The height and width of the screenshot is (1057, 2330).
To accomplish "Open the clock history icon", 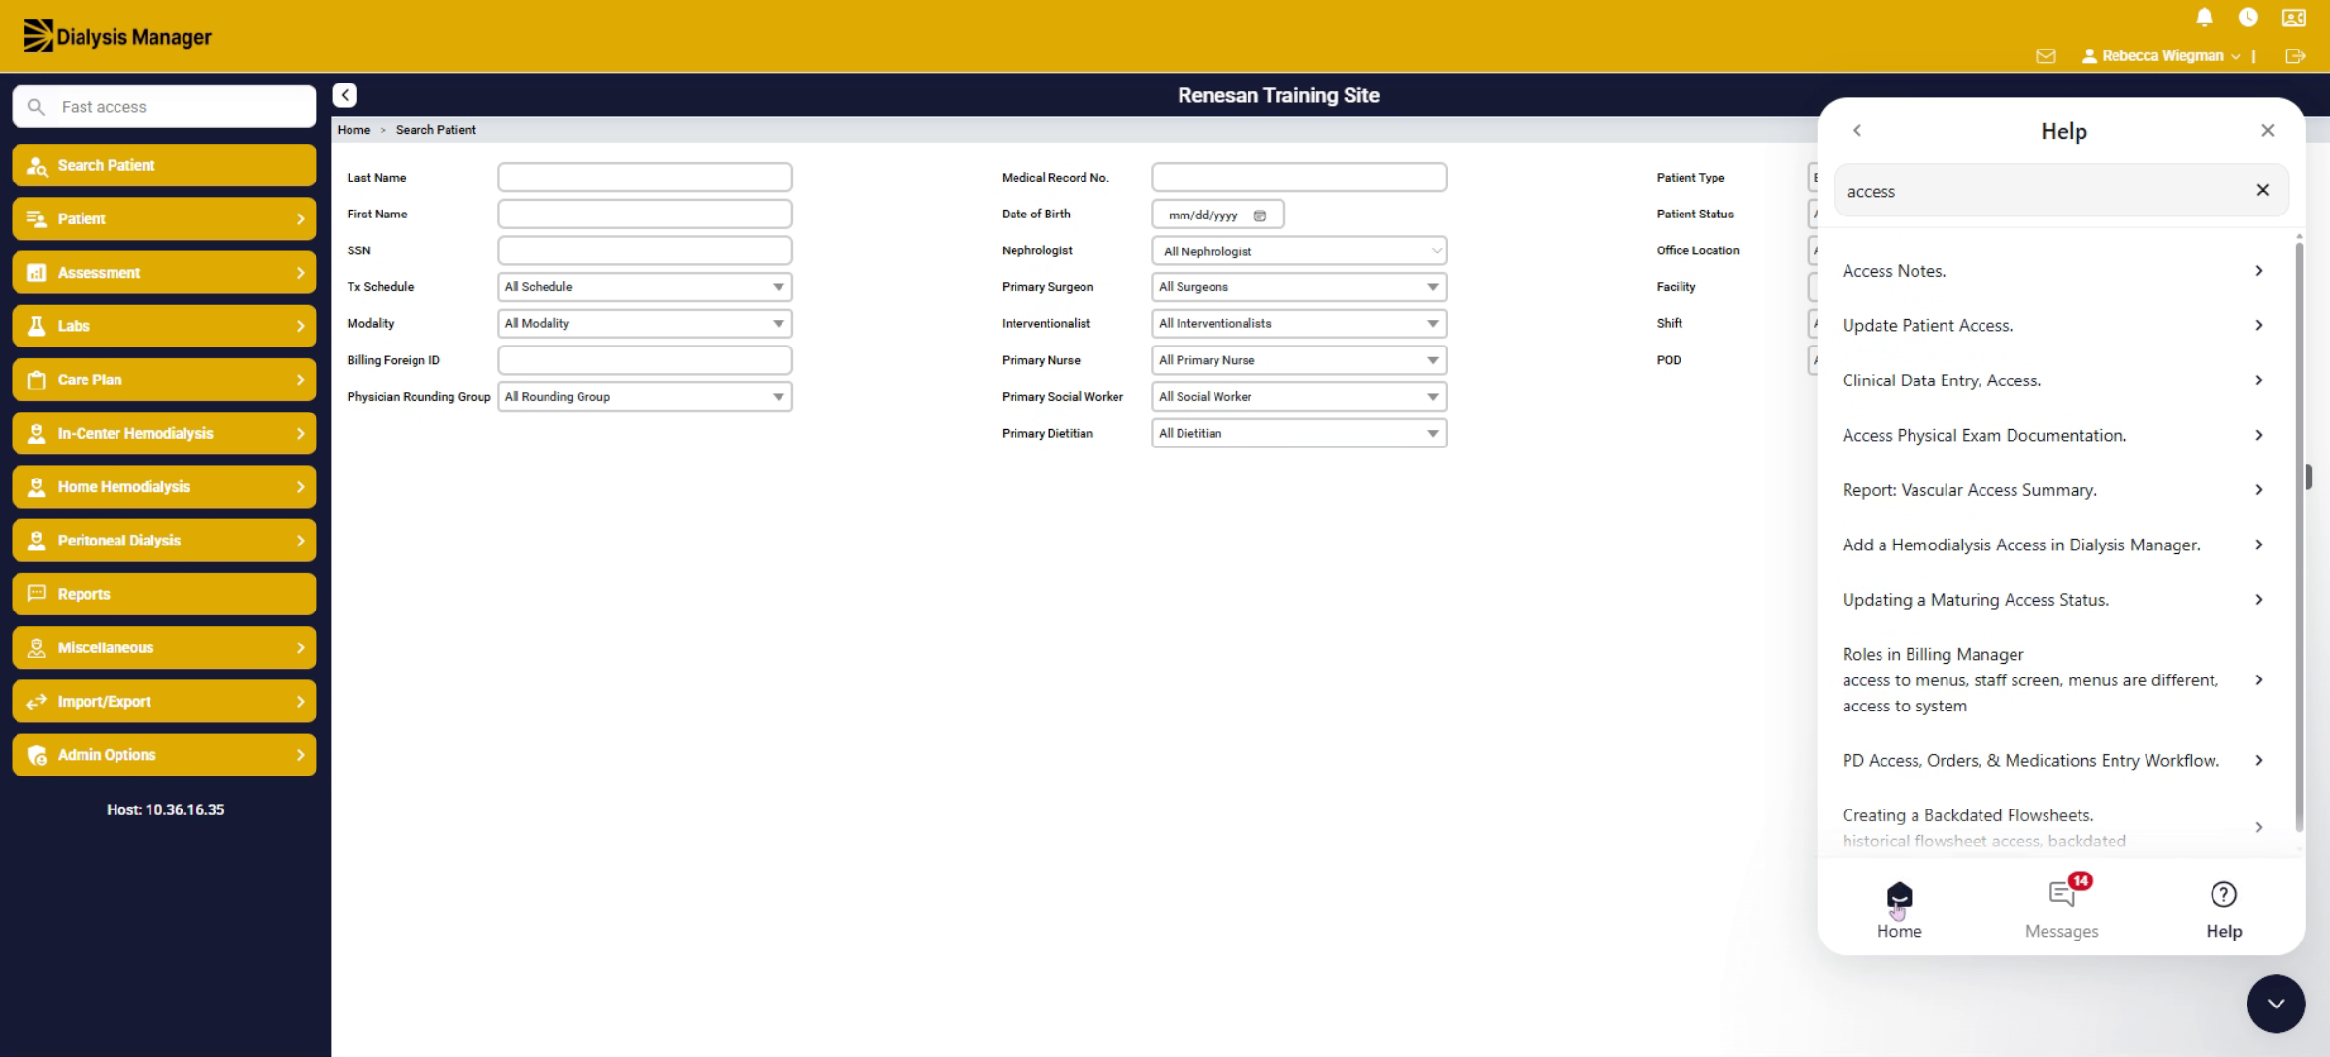I will coord(2247,17).
